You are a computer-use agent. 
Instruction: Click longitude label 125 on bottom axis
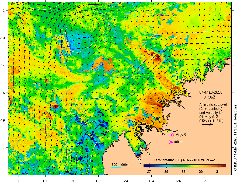(178, 181)
